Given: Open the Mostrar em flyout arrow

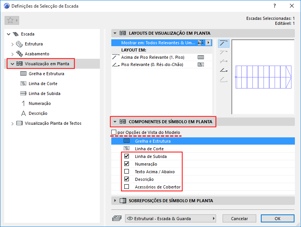Looking at the screenshot, I should [208, 42].
